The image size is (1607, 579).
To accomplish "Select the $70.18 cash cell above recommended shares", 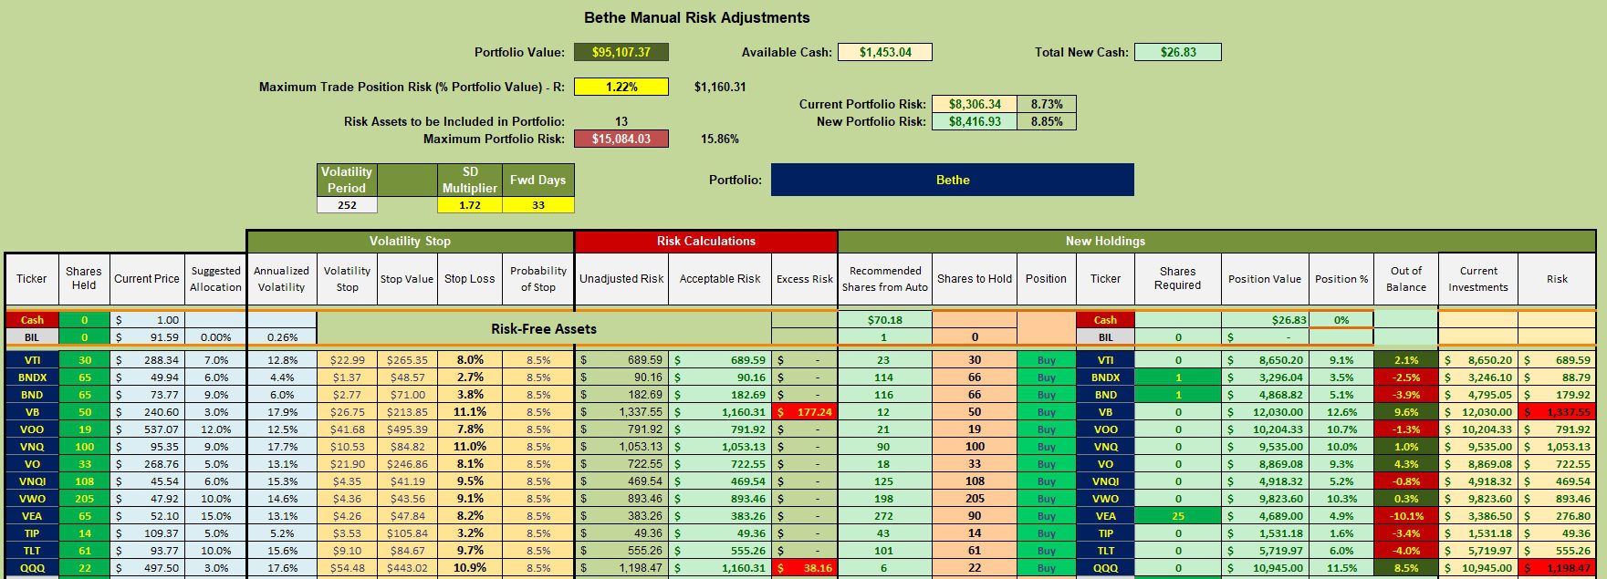I will pyautogui.click(x=884, y=320).
